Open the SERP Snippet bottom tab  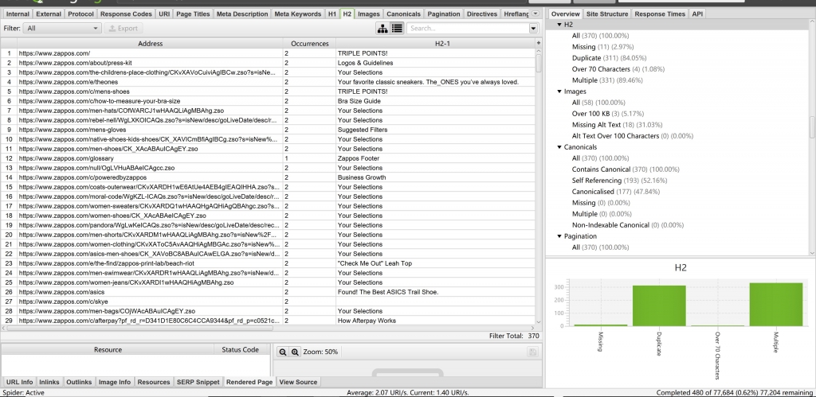[198, 382]
